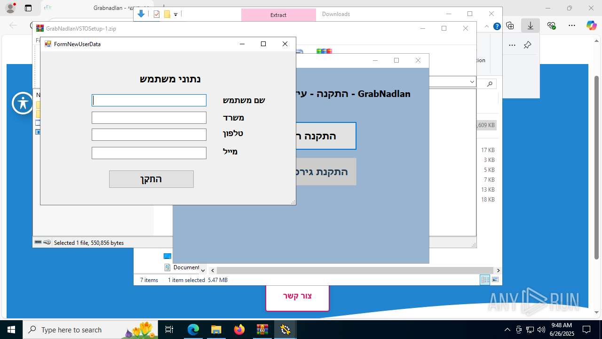Open WinRAR address bar dropdown

click(x=472, y=82)
